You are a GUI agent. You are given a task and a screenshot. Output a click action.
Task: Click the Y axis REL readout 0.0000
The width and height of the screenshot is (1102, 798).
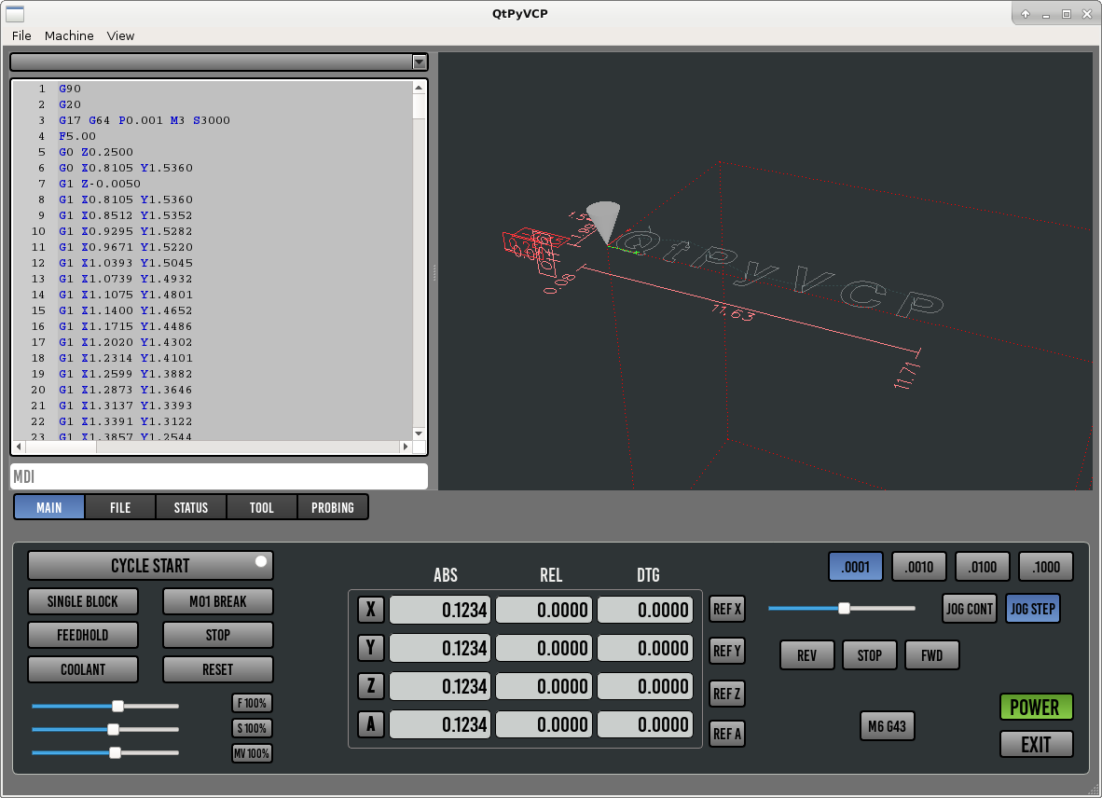(x=544, y=648)
